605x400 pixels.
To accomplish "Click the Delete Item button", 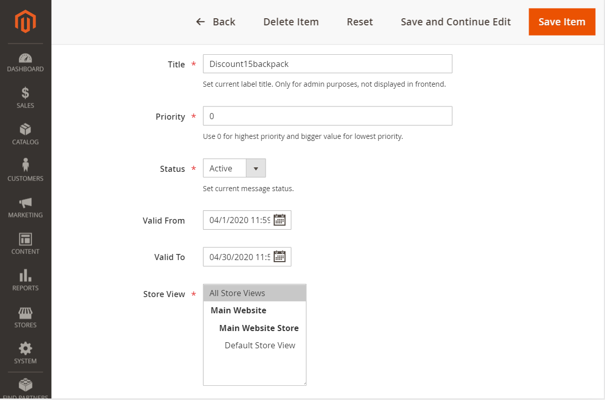I will [291, 22].
